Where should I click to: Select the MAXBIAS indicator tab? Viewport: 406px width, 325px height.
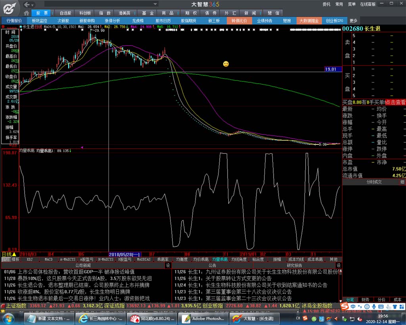(x=144, y=259)
